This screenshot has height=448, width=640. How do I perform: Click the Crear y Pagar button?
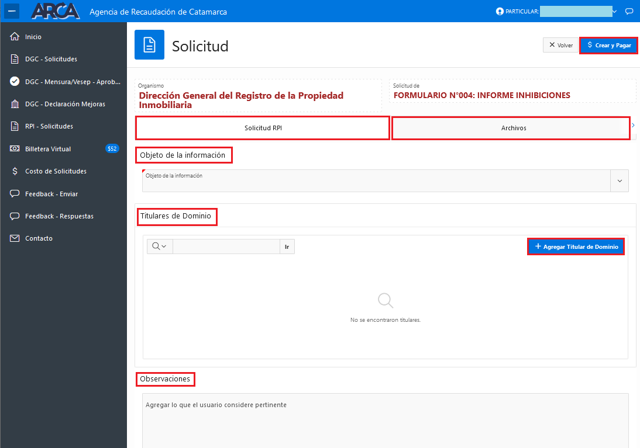608,45
